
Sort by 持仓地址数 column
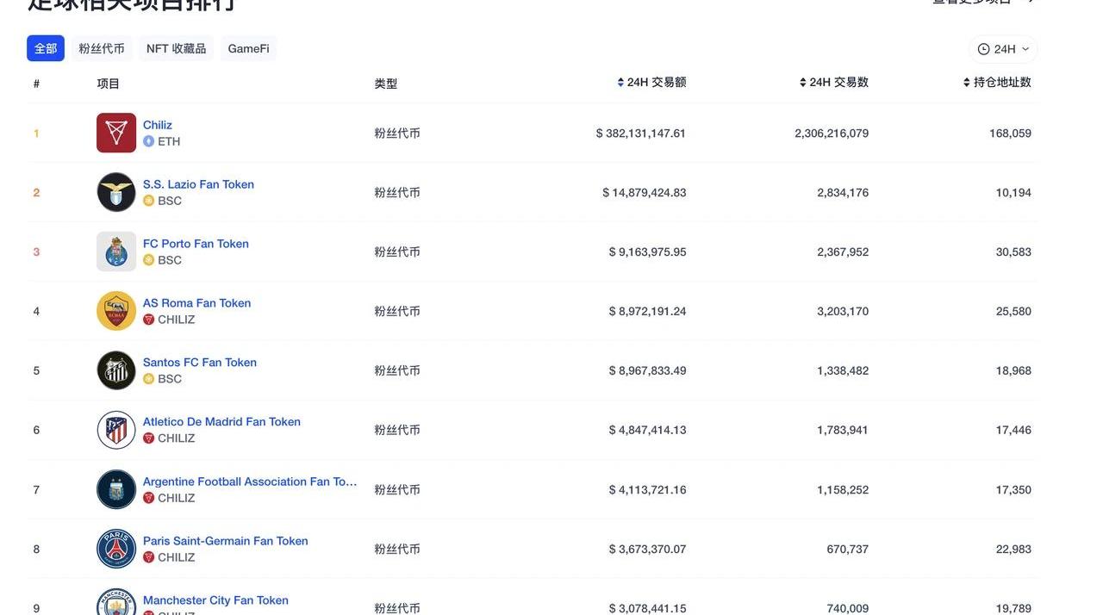[997, 83]
